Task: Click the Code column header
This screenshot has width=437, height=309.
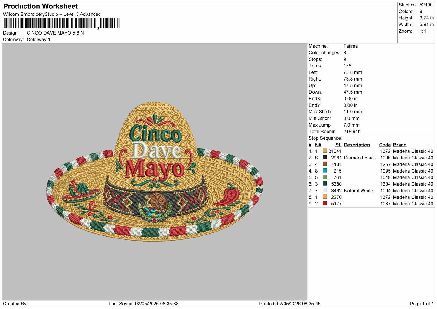Action: point(385,145)
